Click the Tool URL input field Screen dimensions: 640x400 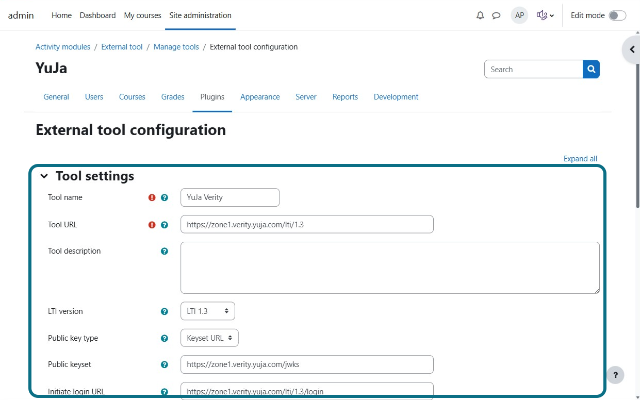307,224
